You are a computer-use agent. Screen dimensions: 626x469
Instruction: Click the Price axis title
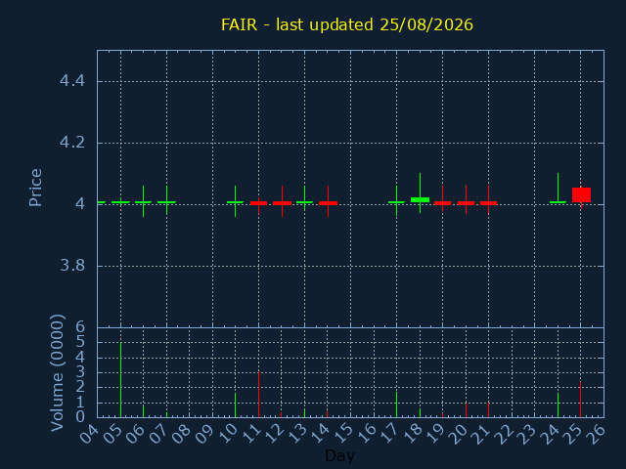coord(35,188)
